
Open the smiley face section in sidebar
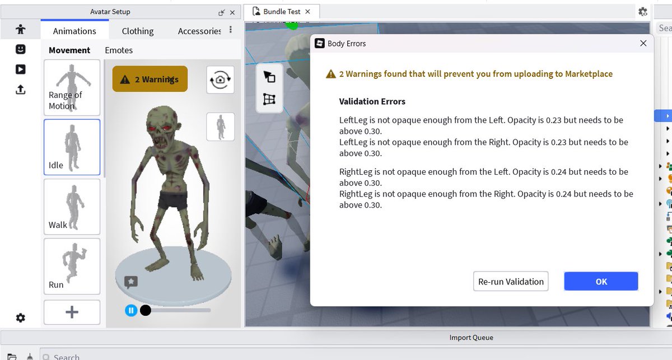click(x=21, y=49)
